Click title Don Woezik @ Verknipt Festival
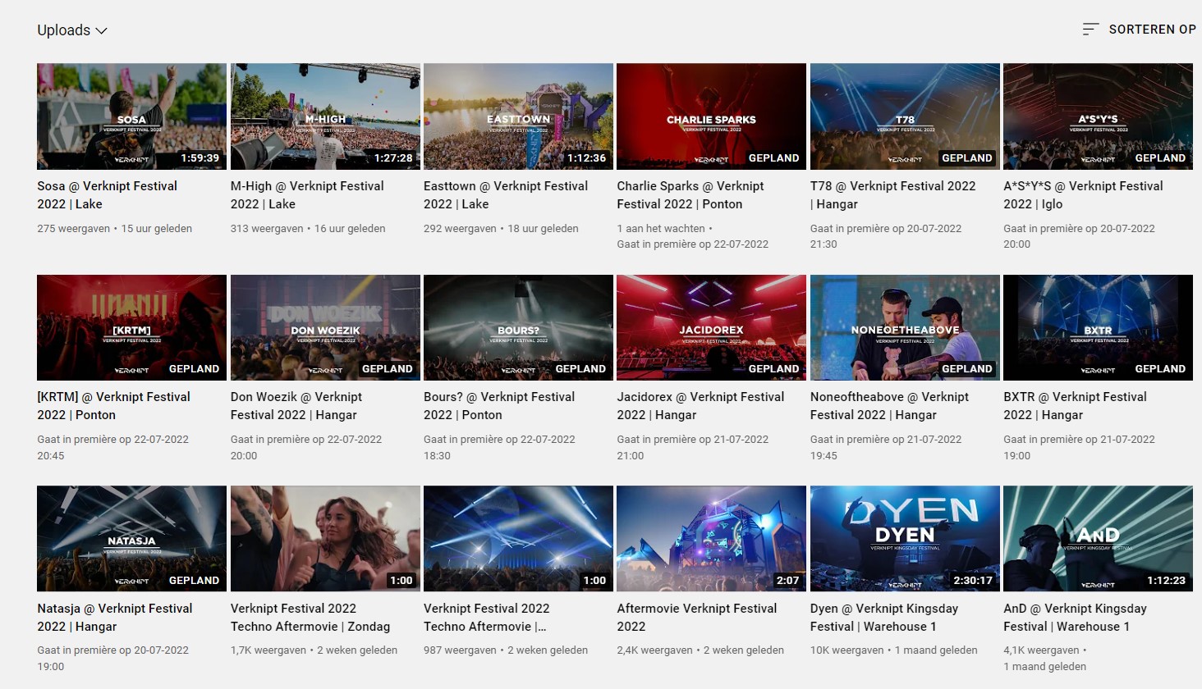 296,406
